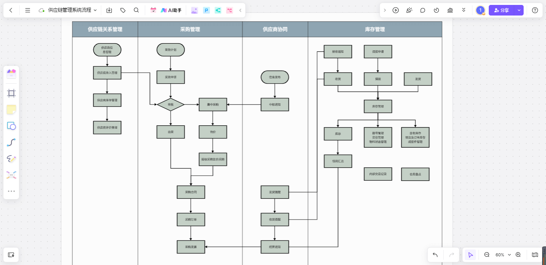Open the tag icon in toolbar
Screen dimensions: 546x265
click(123, 10)
